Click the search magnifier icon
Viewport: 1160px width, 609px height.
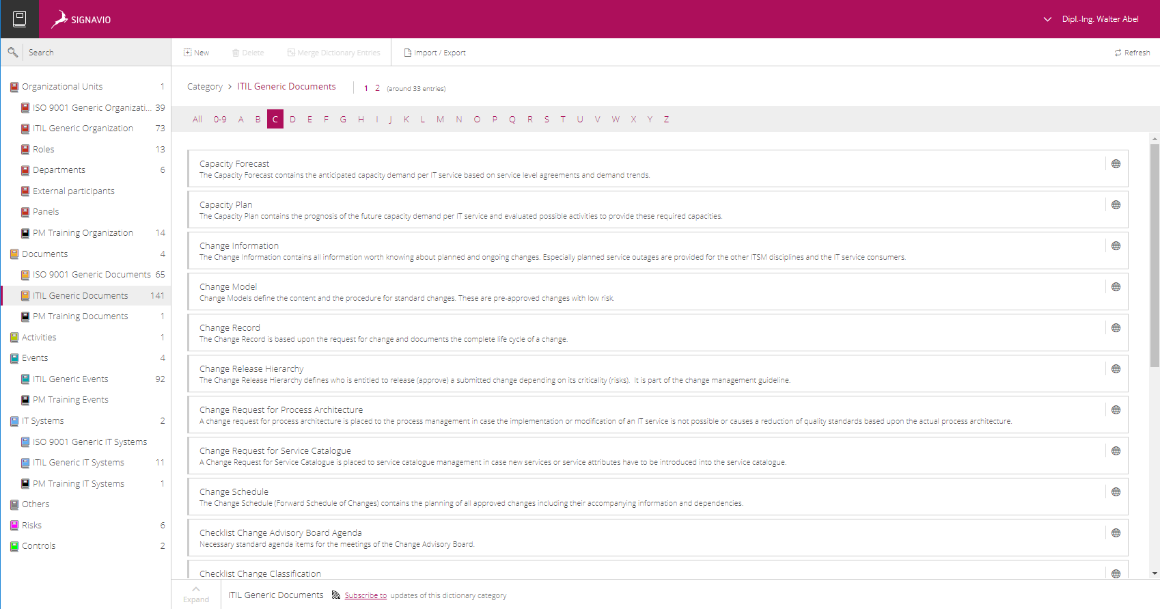[x=12, y=52]
